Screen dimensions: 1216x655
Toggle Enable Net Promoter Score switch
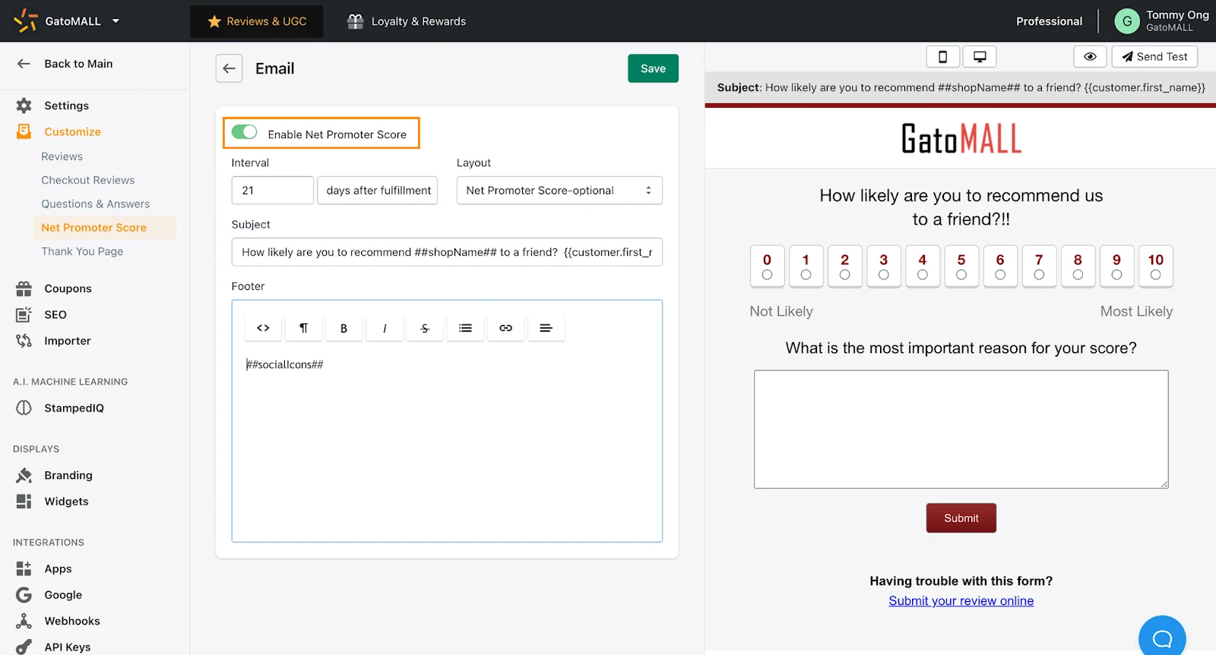[x=244, y=132]
